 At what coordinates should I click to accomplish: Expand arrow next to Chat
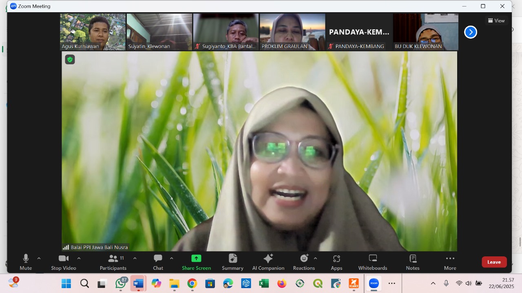coord(172,258)
